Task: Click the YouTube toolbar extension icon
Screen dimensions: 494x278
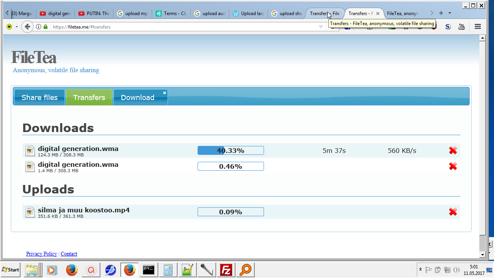Action: click(x=462, y=27)
